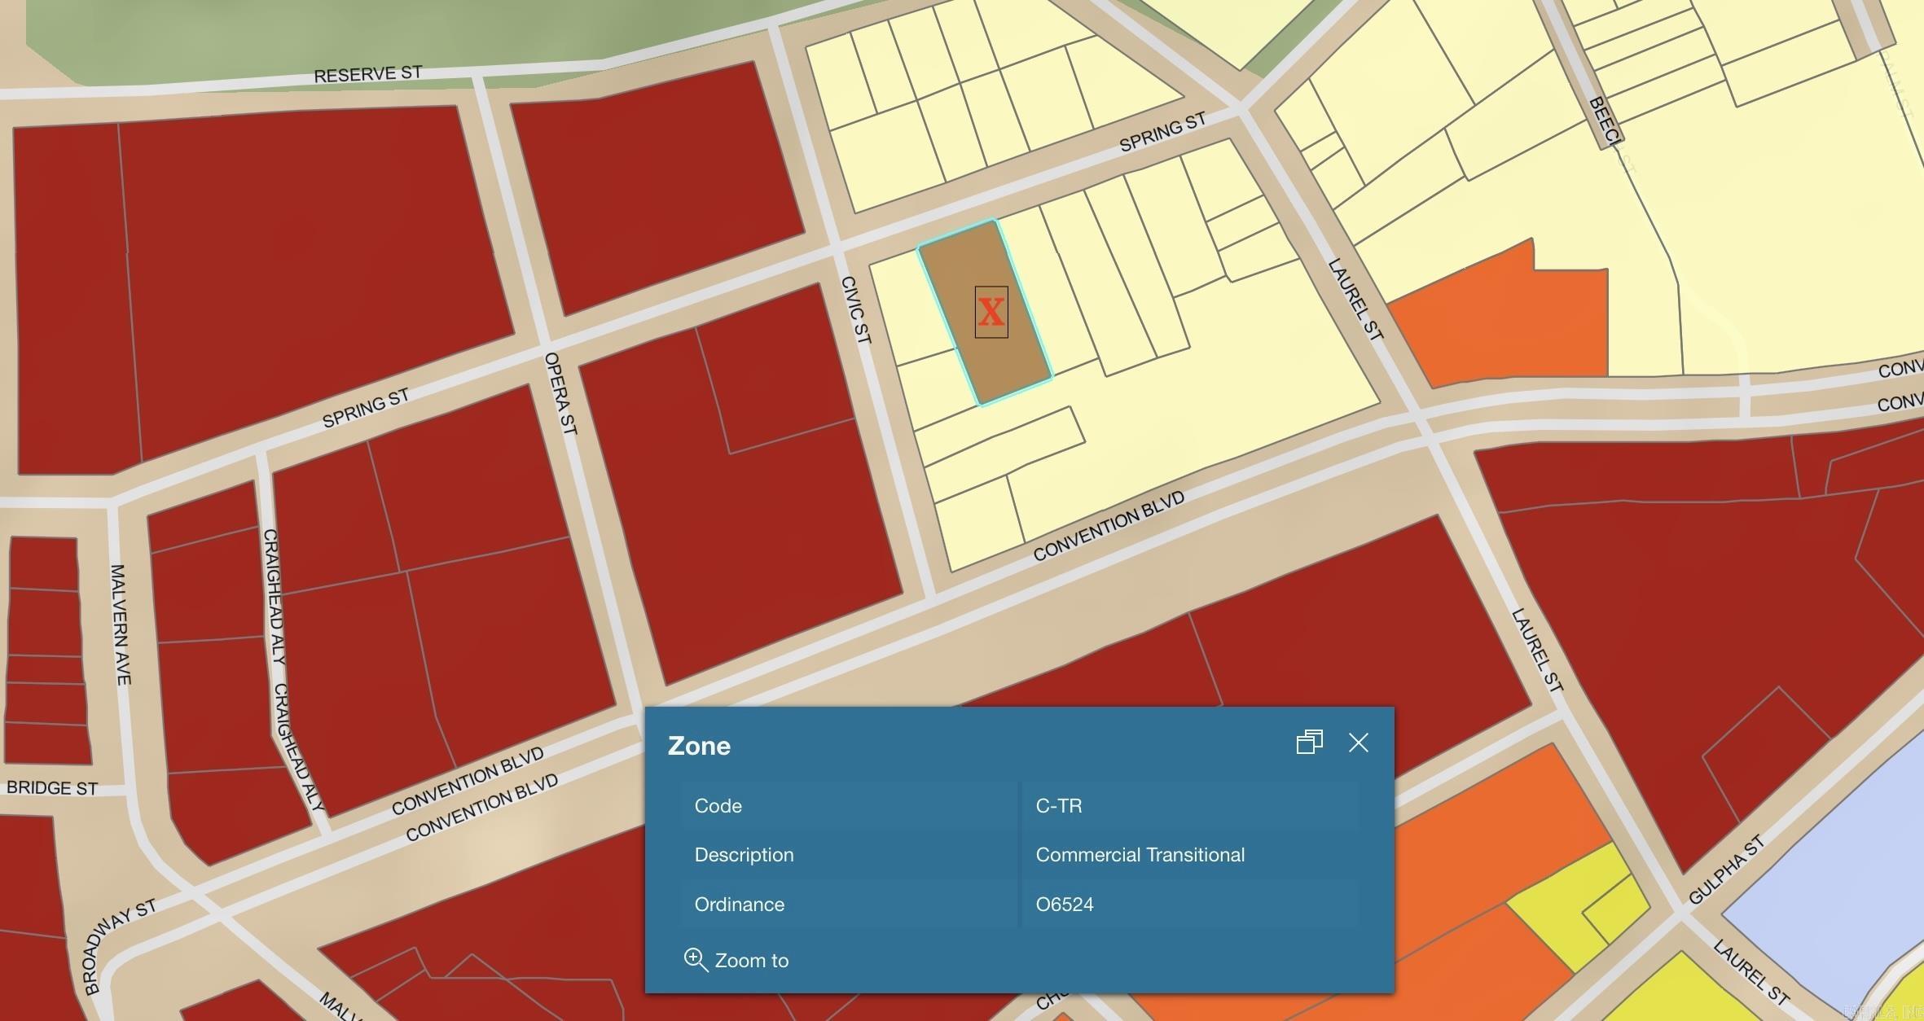
Task: Select the C-TR code value cell
Action: [x=1058, y=806]
